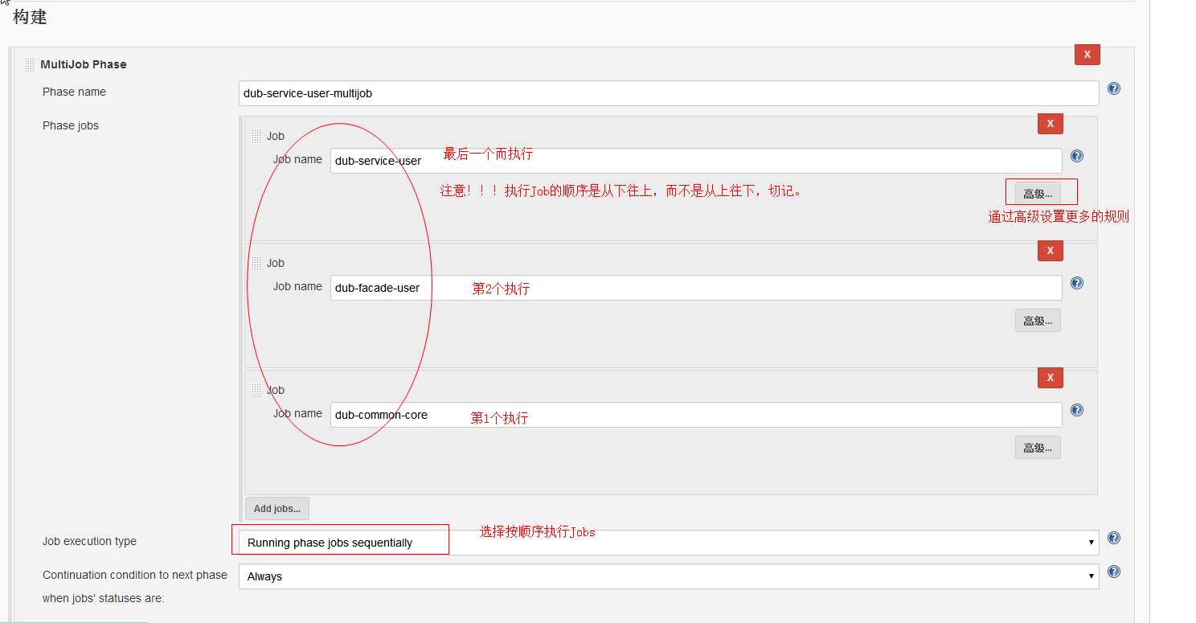Open help for the dub-common-core job name
Screen dimensions: 1196x623
tap(1077, 410)
